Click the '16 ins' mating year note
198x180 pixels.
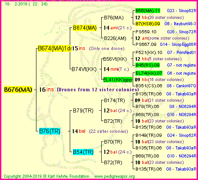[46, 90]
